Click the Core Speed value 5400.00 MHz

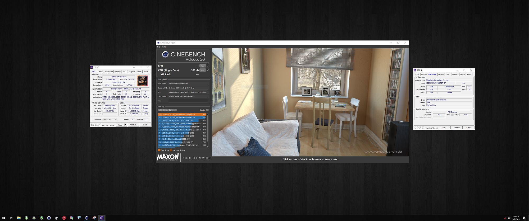pyautogui.click(x=110, y=106)
